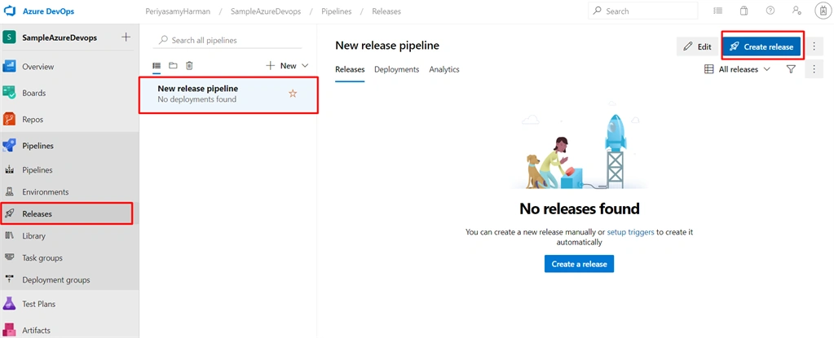Click PeriyasamyHarman in the breadcrumb
Image resolution: width=834 pixels, height=338 pixels.
177,11
